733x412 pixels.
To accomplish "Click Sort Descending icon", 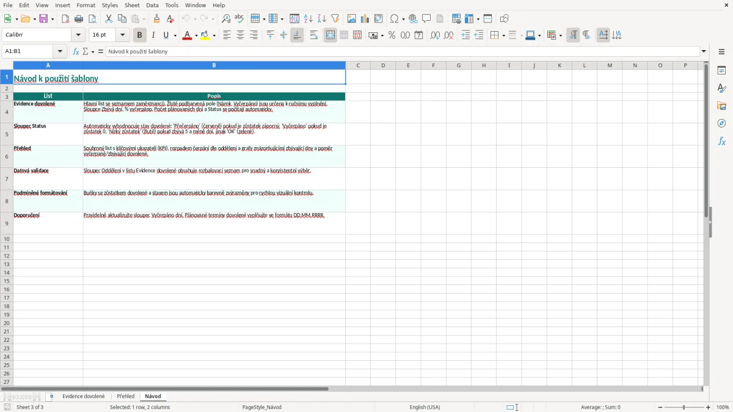I will point(322,19).
